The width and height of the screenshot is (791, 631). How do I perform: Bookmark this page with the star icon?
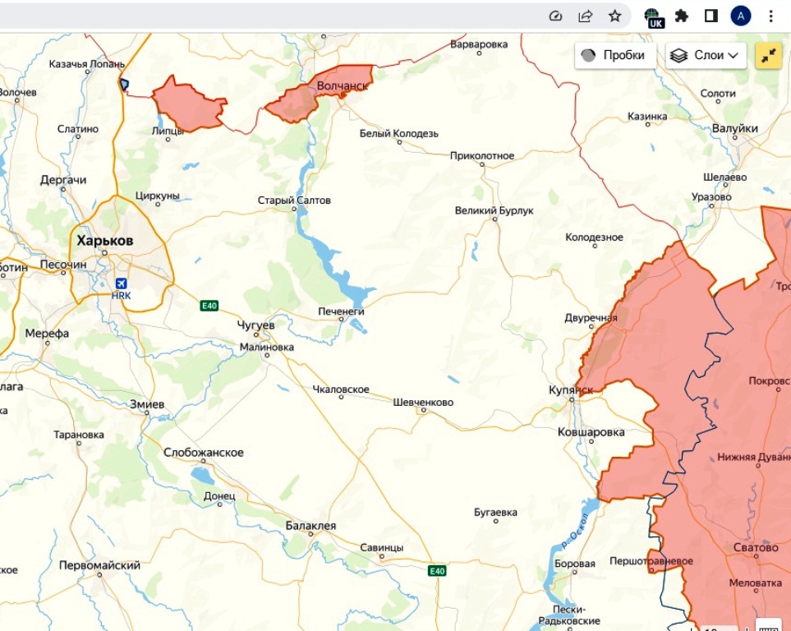[x=614, y=16]
